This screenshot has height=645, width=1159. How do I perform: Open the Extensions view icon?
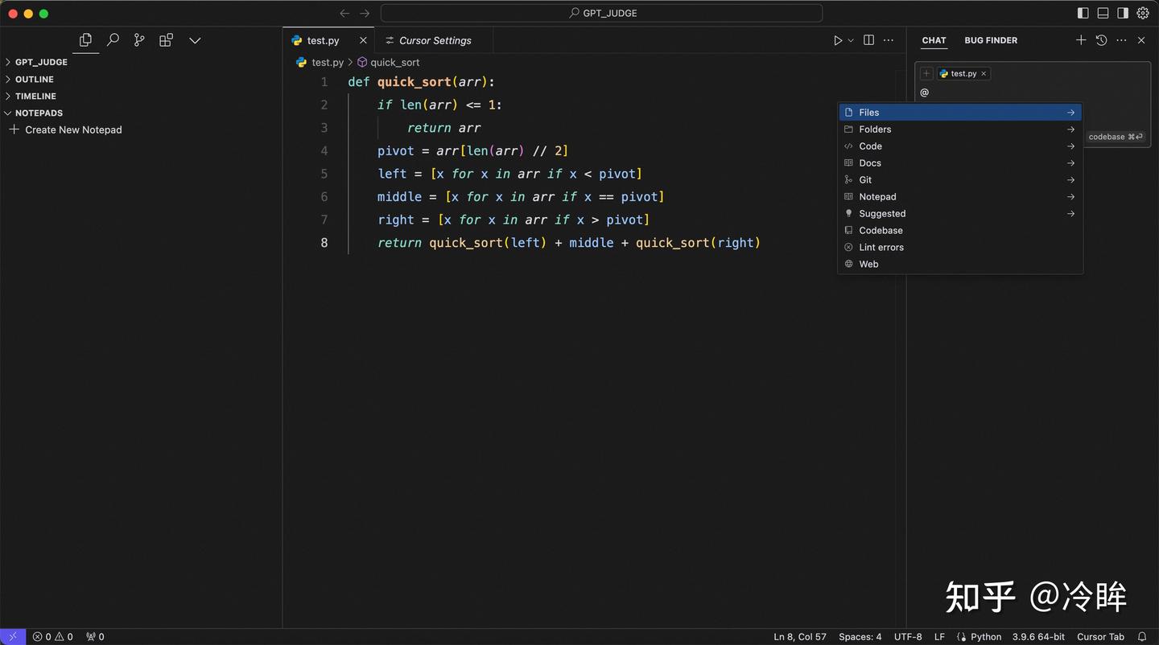tap(166, 40)
